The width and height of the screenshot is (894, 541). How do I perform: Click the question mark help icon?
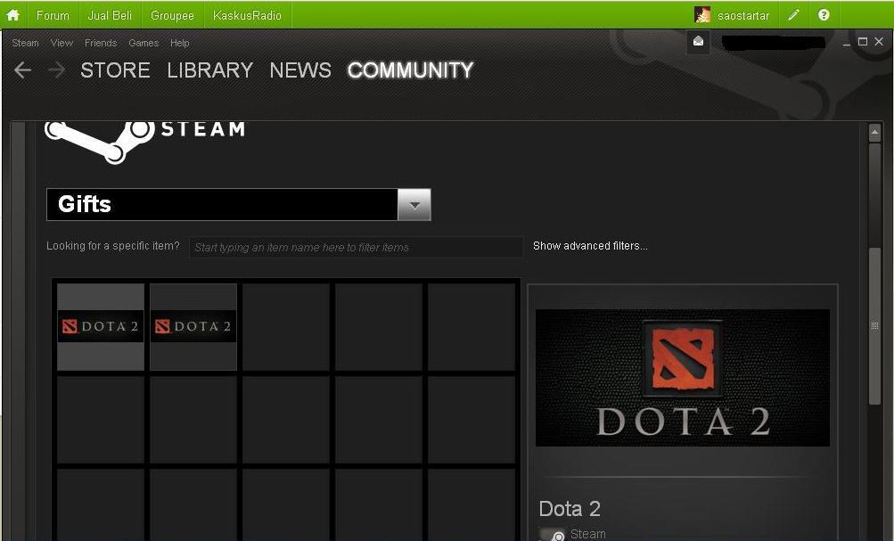tap(824, 15)
